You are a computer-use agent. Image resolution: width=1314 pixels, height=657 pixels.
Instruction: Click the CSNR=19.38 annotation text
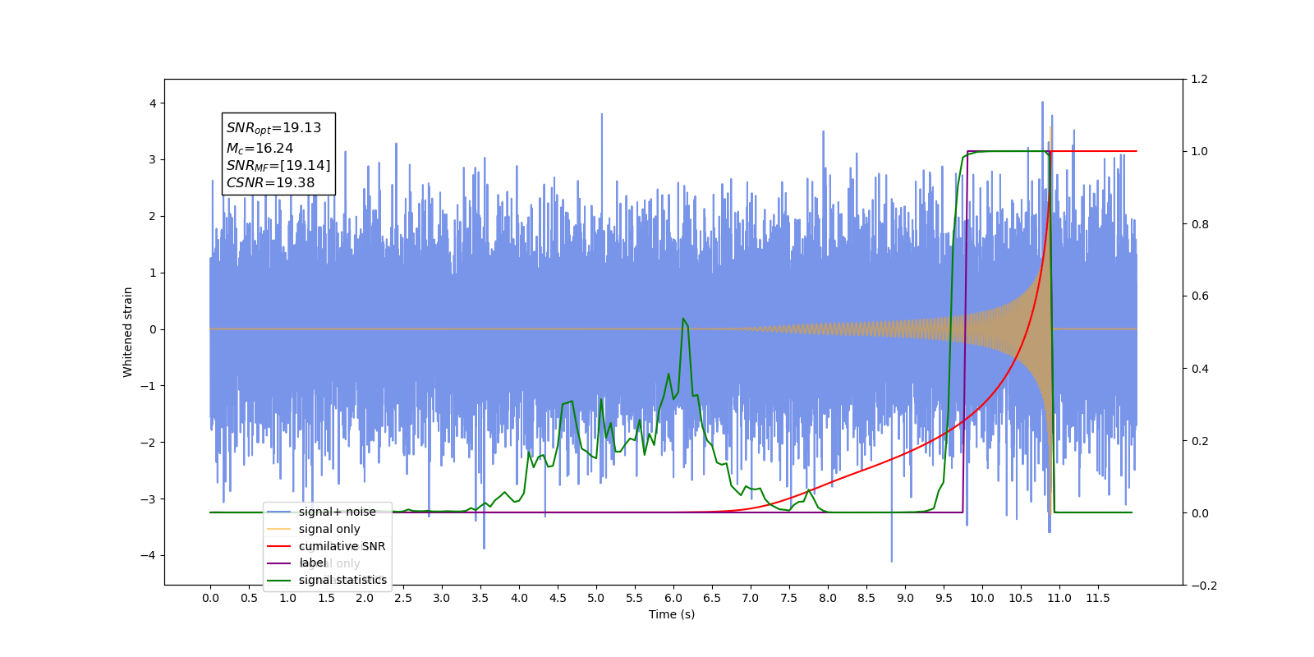(270, 183)
